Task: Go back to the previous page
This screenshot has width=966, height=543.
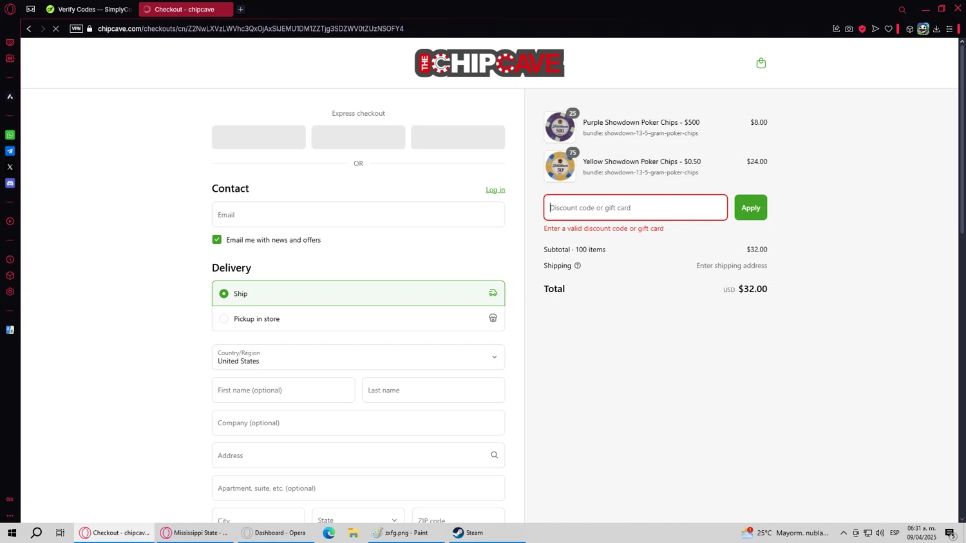Action: point(29,28)
